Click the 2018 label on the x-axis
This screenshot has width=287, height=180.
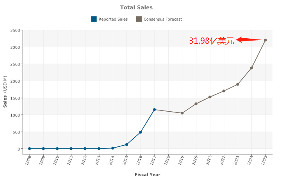tap(167, 160)
